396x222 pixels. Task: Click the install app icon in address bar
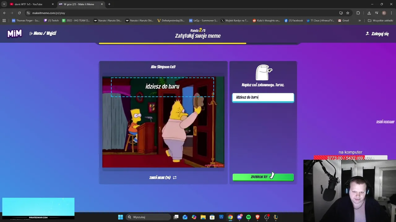tap(341, 13)
